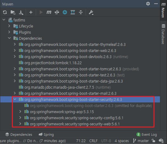Open master git branch menu
Viewport: 167px width, 144px height.
[141, 141]
